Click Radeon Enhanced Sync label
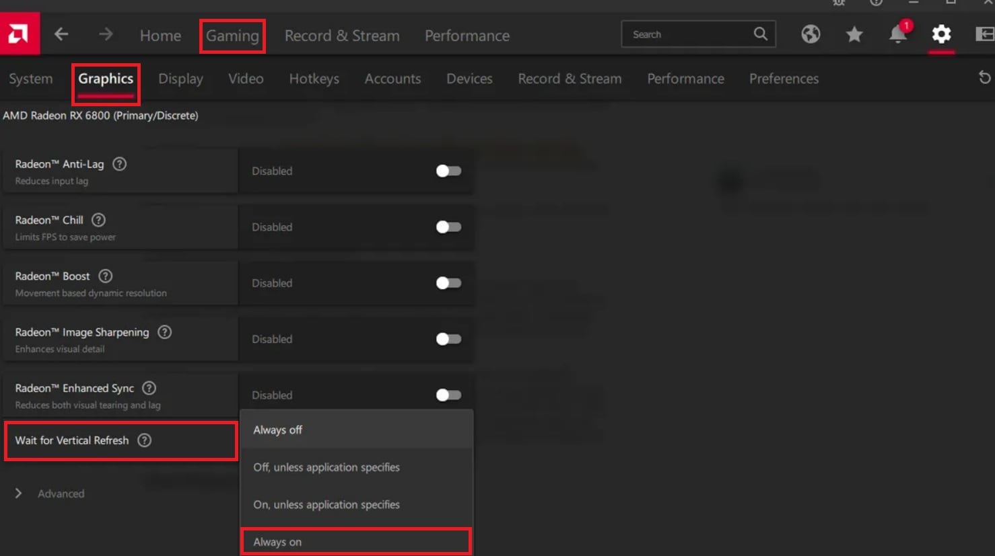The height and width of the screenshot is (556, 995). [75, 388]
